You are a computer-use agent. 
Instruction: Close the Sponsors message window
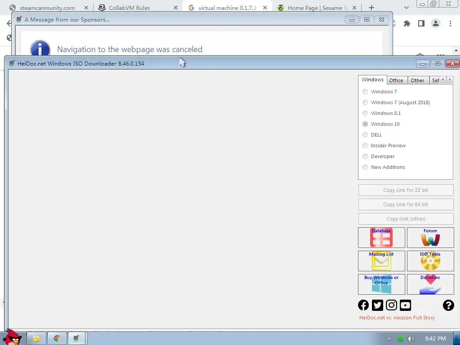tap(381, 20)
